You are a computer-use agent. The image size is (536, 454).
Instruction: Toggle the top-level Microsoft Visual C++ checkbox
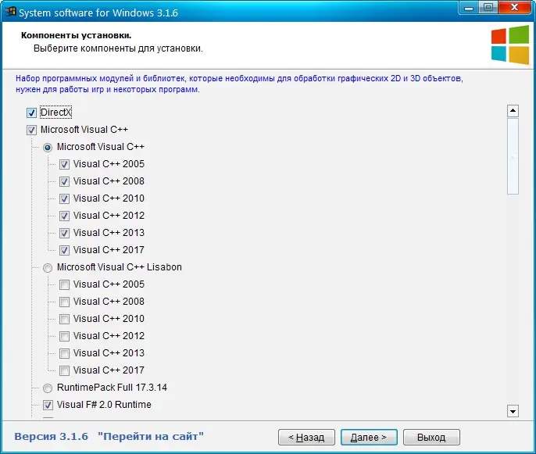pyautogui.click(x=31, y=130)
